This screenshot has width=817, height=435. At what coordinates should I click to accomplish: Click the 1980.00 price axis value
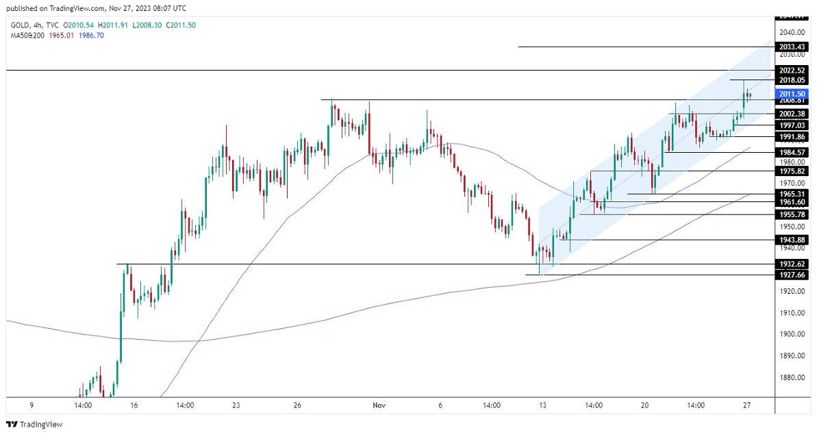(x=792, y=162)
